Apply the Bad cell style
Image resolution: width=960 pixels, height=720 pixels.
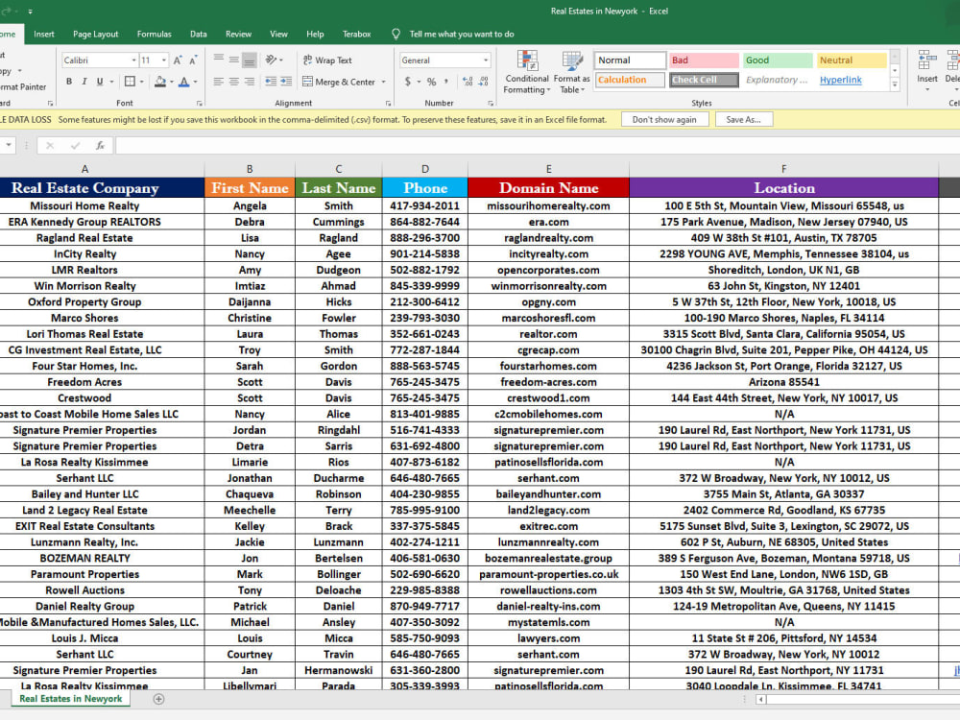pyautogui.click(x=704, y=60)
